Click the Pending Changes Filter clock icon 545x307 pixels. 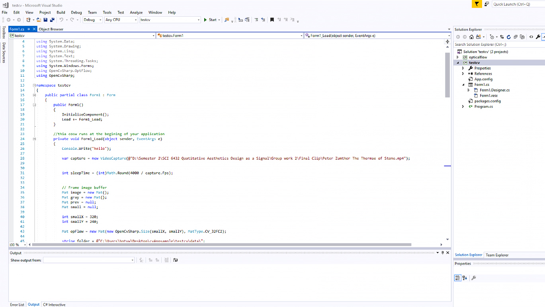pos(492,37)
